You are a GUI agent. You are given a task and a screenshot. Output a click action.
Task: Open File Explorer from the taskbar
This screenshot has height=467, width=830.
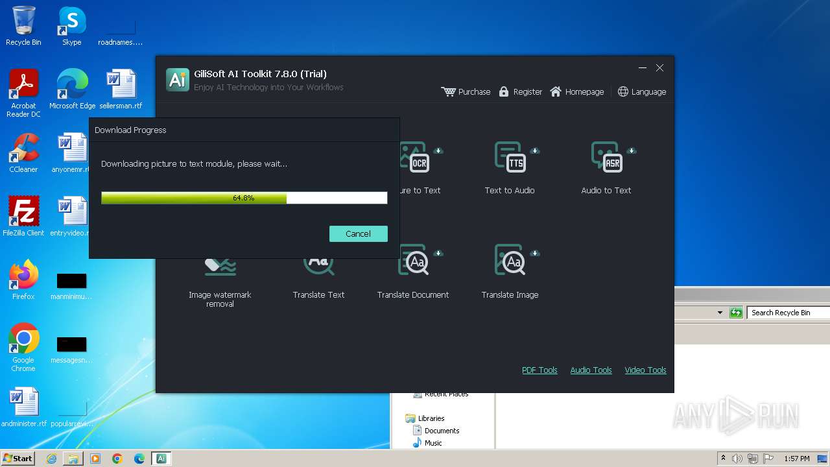point(73,459)
